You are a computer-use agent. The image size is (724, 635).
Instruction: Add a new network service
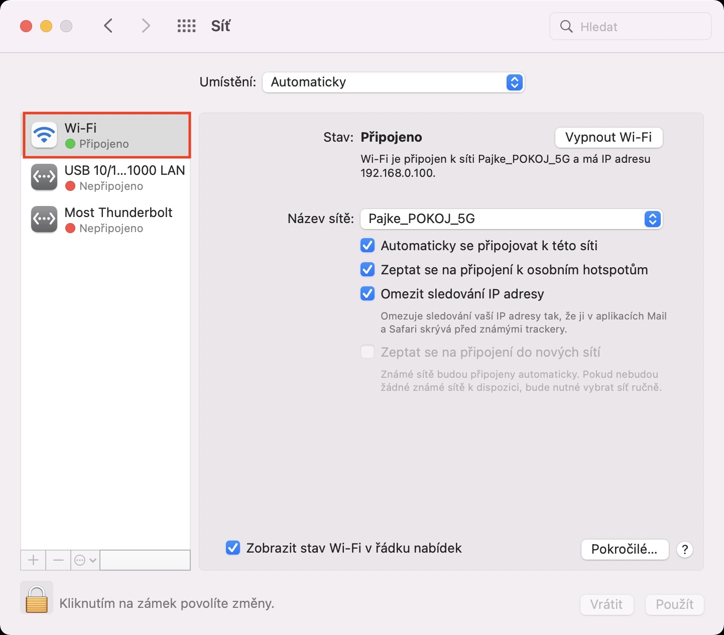tap(33, 560)
